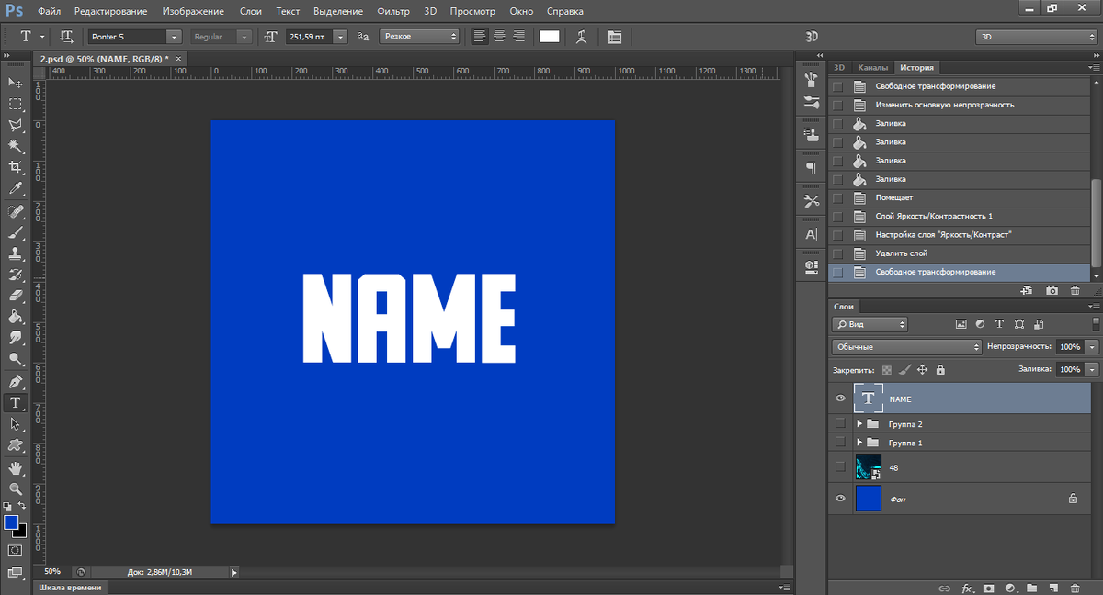
Task: Select the Healing Brush tool
Action: tap(16, 212)
